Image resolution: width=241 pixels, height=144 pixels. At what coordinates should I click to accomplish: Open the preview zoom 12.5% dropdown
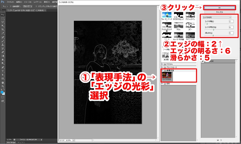tap(74, 140)
